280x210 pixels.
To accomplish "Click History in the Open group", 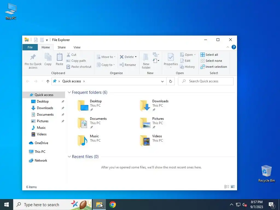I will 187,67.
